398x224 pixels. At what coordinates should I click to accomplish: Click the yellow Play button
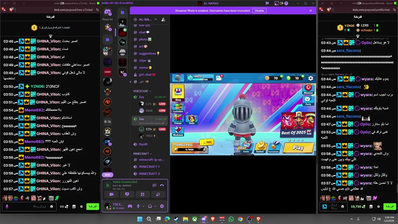pos(298,148)
